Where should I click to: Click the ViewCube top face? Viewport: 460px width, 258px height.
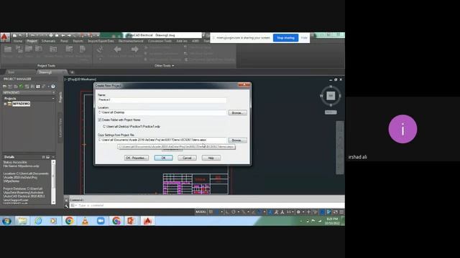331,95
